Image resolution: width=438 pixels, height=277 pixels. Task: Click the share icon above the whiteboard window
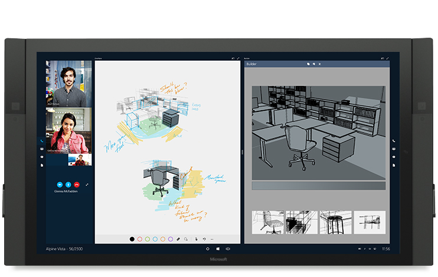coord(233,58)
